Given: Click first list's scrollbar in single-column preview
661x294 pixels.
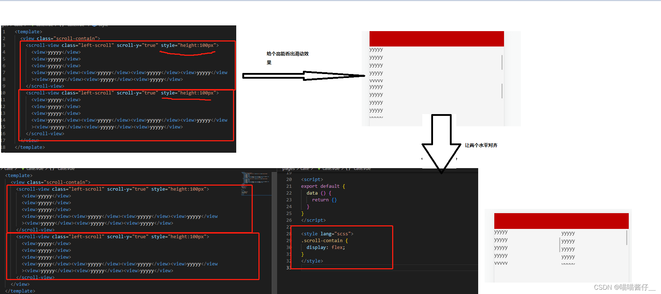Looking at the screenshot, I should point(502,62).
